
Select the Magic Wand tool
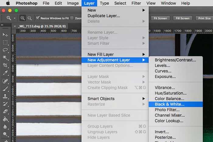point(5,58)
